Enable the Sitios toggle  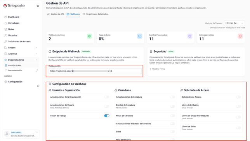click(x=172, y=132)
